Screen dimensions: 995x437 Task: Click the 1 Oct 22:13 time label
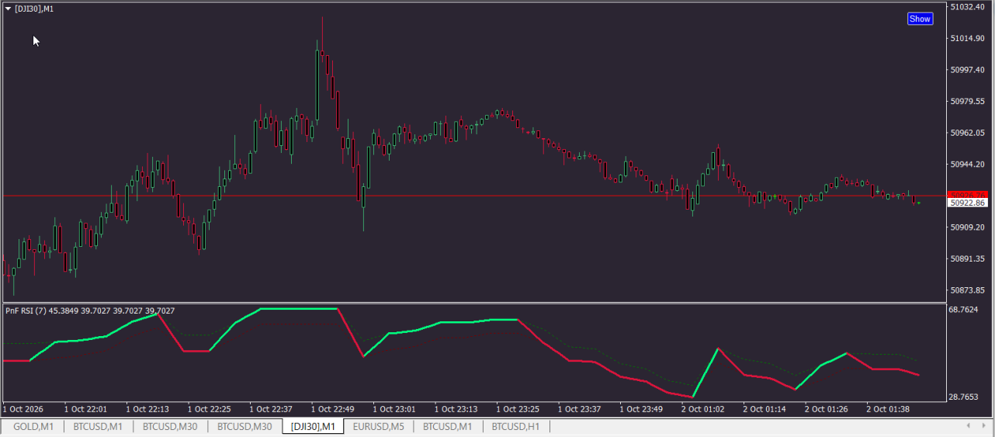coord(147,408)
